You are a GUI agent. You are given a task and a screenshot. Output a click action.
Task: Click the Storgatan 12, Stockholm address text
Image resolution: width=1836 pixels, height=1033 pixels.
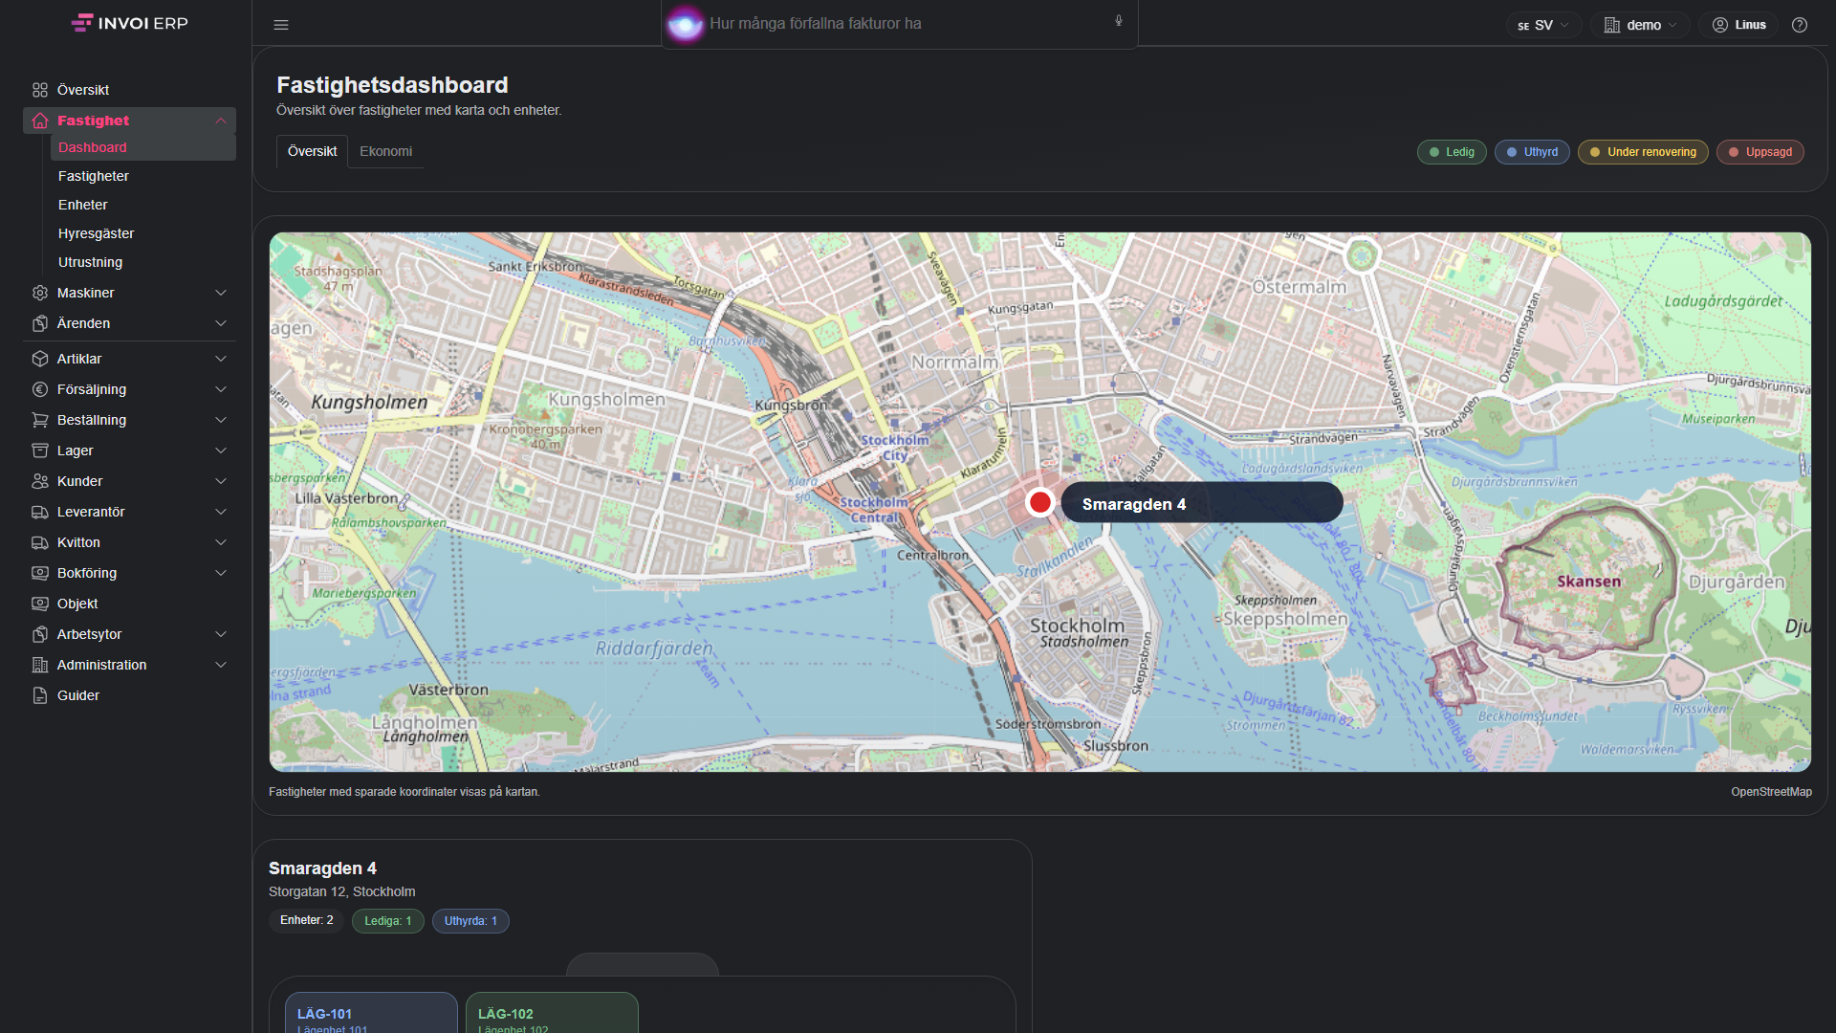(x=341, y=891)
